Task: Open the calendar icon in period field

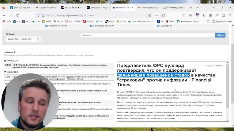Action: (38, 39)
